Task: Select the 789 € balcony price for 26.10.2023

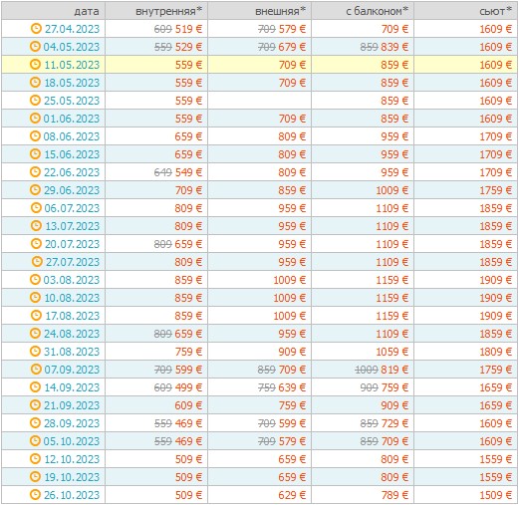Action: point(394,495)
